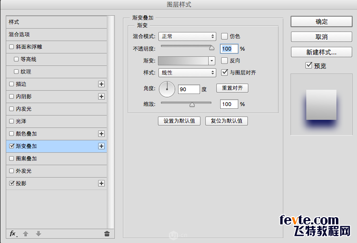Add another 渐变叠加 effect with plus icon

pos(101,146)
